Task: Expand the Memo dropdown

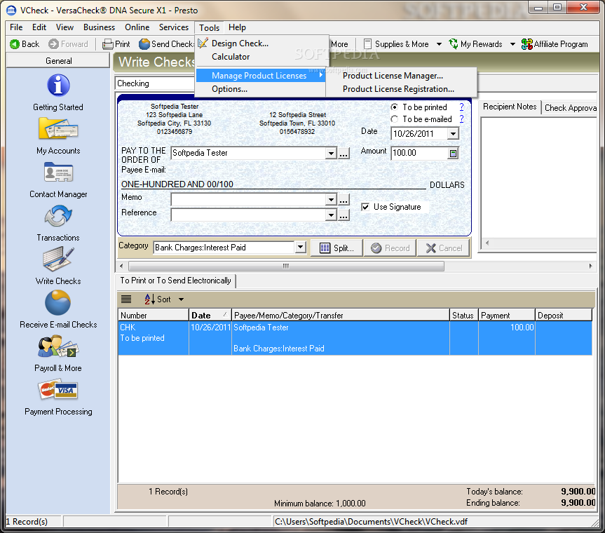Action: tap(331, 200)
